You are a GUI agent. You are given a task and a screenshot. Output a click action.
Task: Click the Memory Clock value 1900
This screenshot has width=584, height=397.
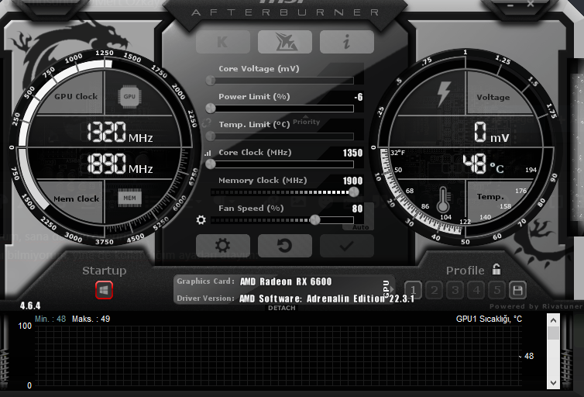352,181
